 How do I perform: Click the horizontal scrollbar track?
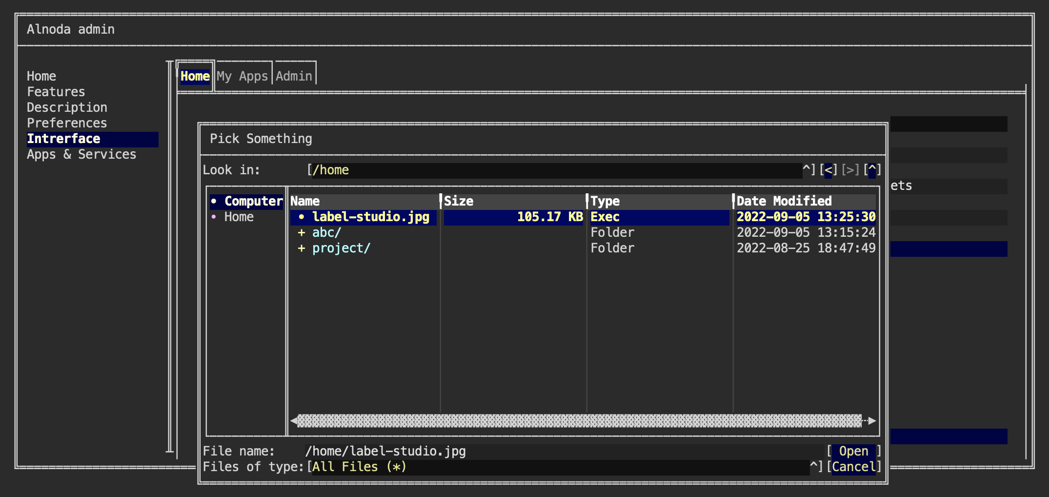580,420
